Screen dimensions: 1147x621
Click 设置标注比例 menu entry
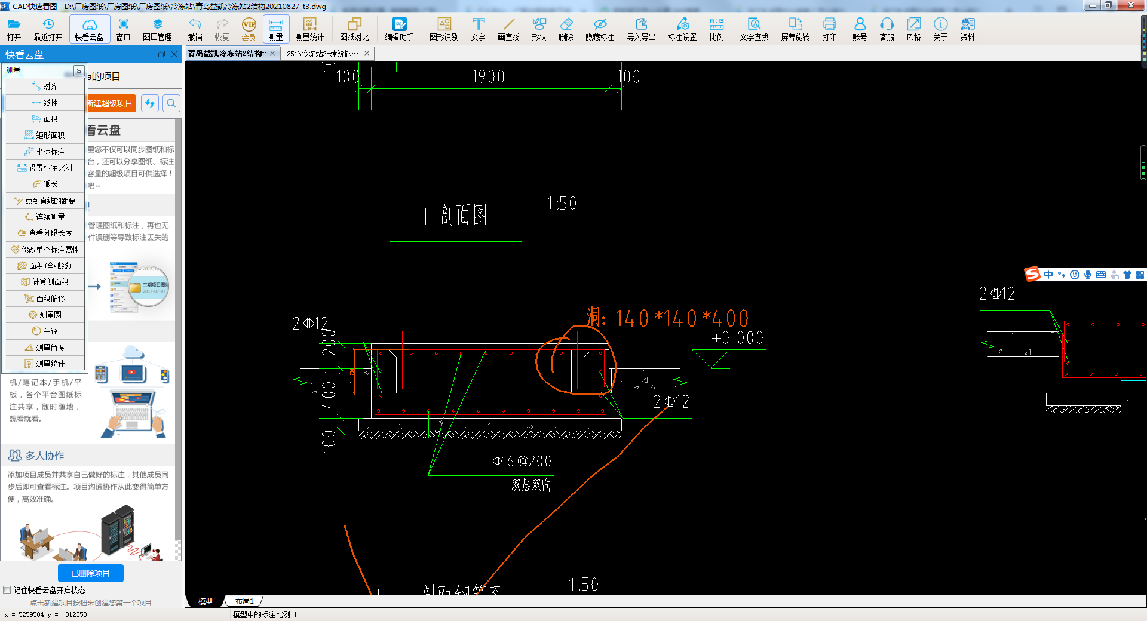(45, 168)
